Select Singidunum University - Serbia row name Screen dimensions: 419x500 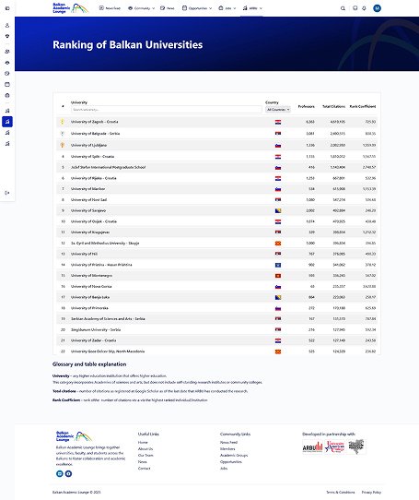pos(96,329)
